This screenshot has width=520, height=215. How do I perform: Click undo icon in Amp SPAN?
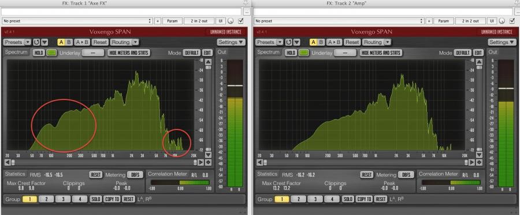pos(289,42)
